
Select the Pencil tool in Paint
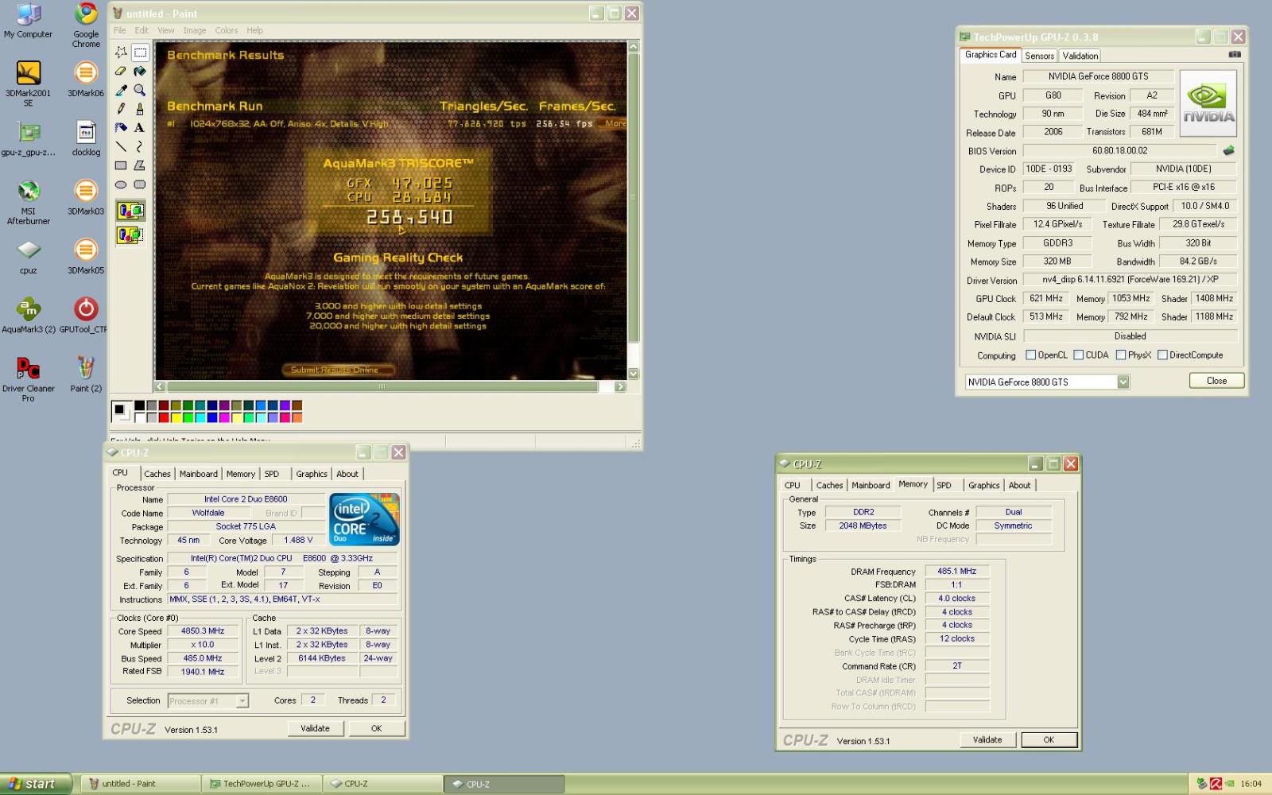click(121, 109)
